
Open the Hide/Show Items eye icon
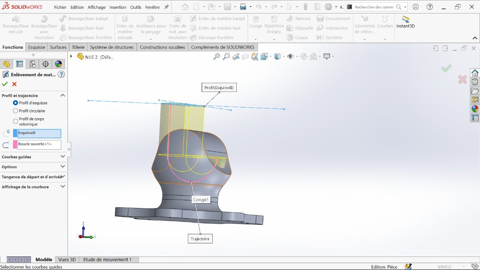coord(290,57)
